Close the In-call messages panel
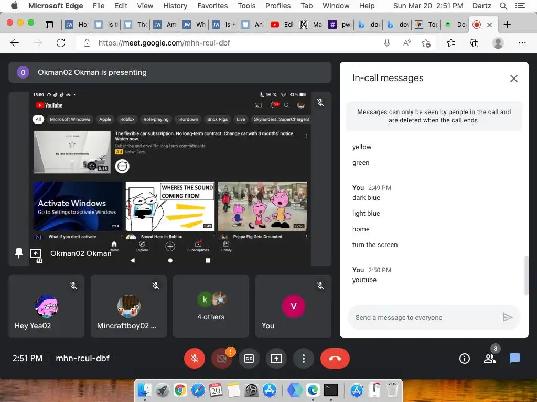The image size is (537, 402). pyautogui.click(x=514, y=79)
